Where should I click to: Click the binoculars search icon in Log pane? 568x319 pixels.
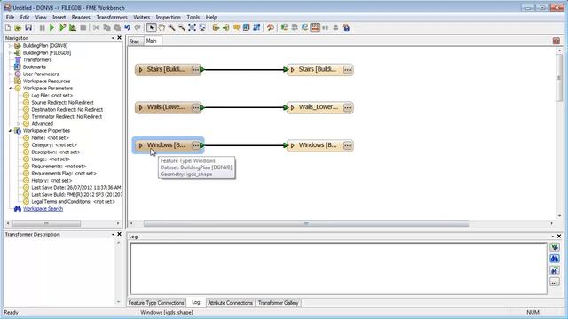(555, 259)
